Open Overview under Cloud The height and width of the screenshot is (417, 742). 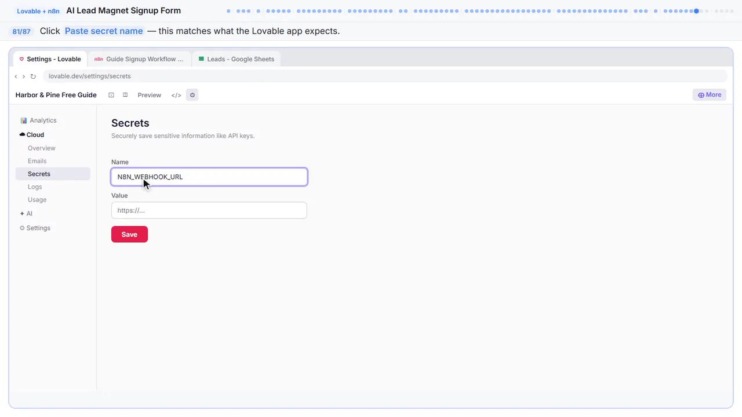click(x=42, y=148)
